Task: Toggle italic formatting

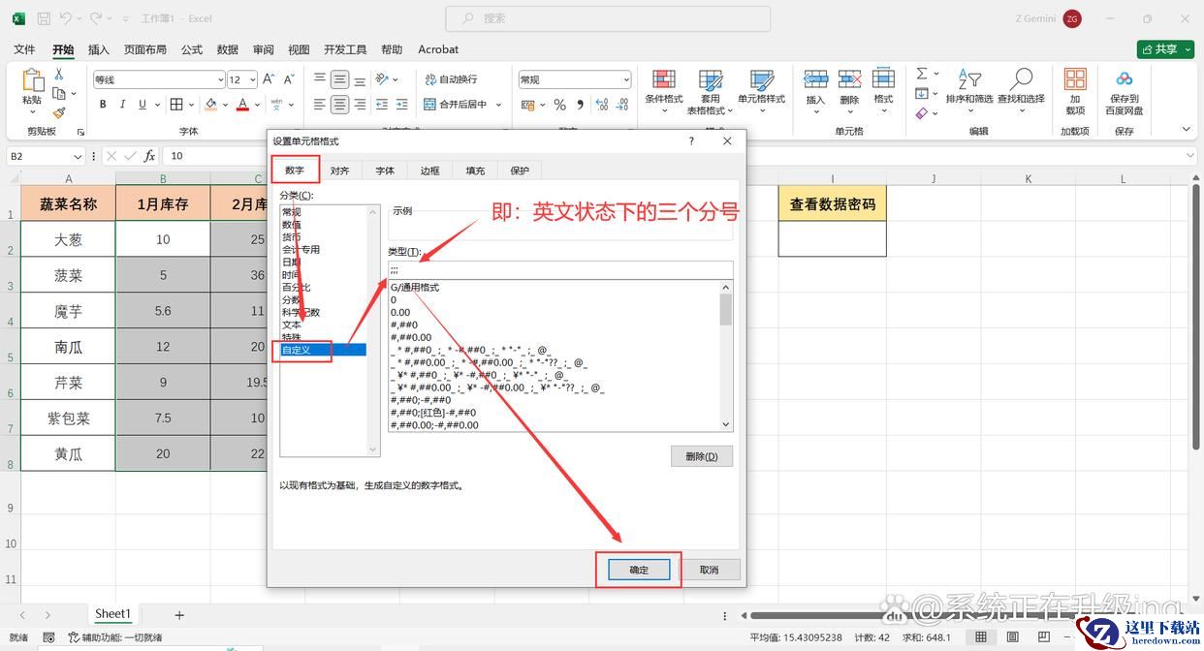Action: coord(123,105)
